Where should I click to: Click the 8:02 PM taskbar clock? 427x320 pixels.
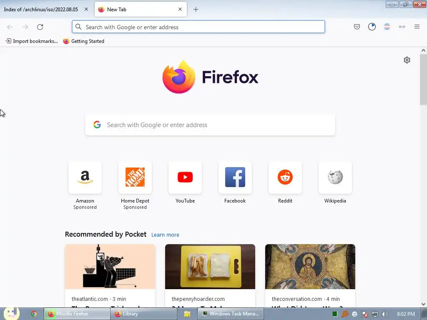(406, 314)
